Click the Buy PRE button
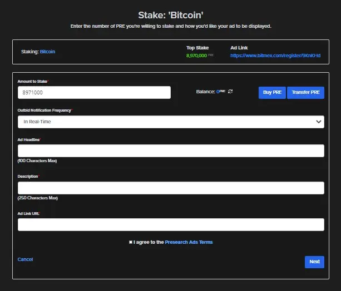 coord(272,93)
